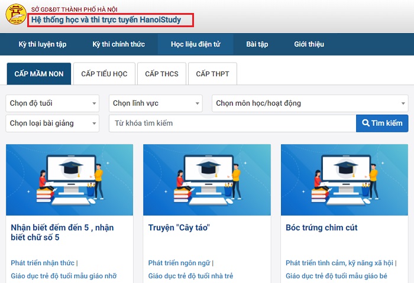Switch to the 'CẤP TIỂU HỌC' tab
The height and width of the screenshot is (283, 414).
(x=104, y=74)
